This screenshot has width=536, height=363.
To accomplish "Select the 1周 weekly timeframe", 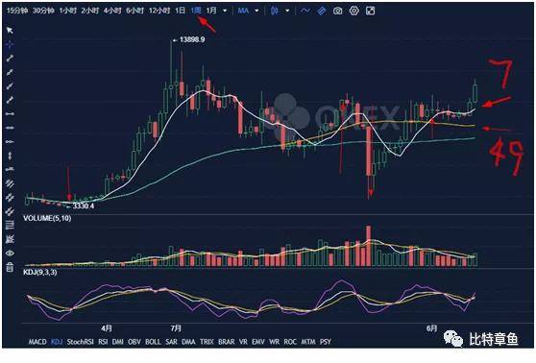I will pyautogui.click(x=196, y=11).
